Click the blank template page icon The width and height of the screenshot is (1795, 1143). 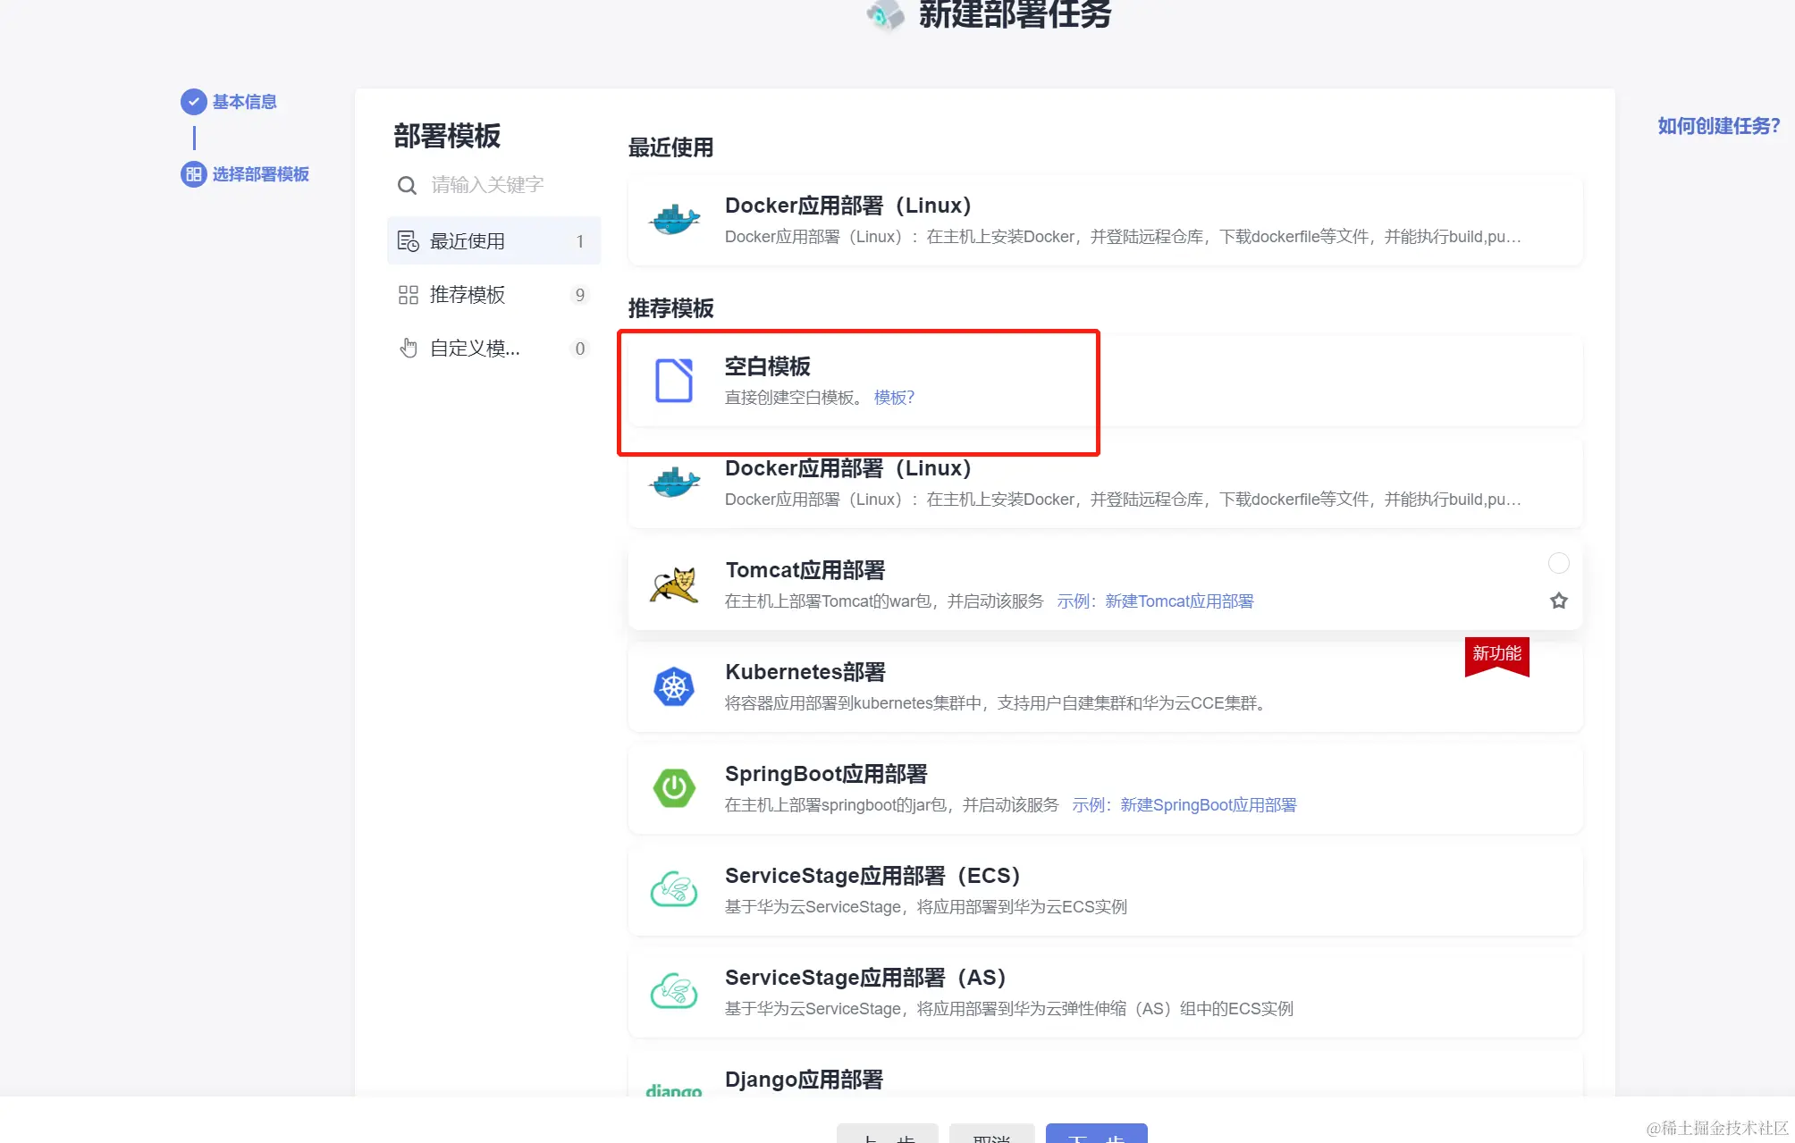674,381
